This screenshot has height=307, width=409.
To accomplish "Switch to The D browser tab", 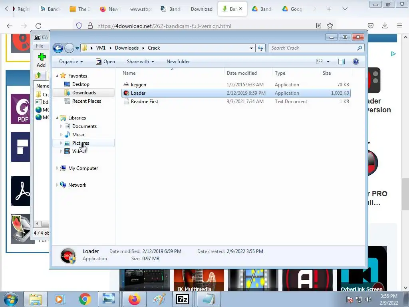I will [81, 9].
